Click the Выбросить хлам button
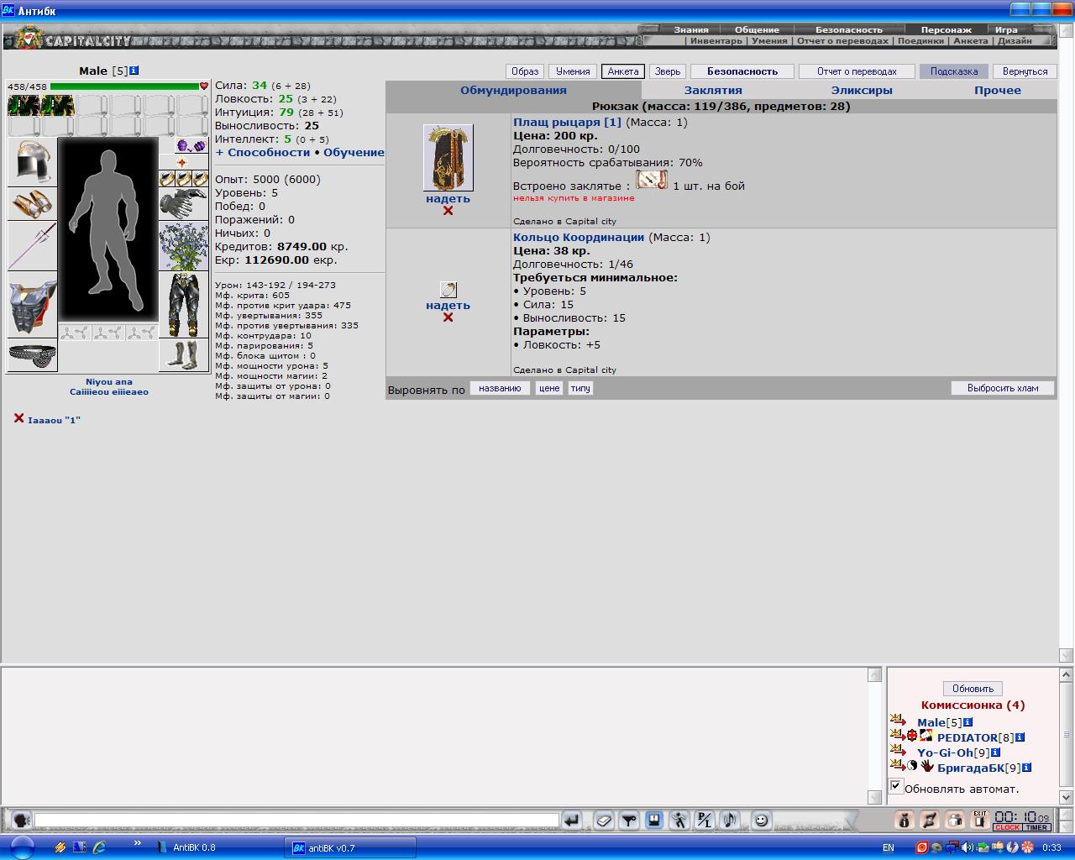 click(x=1003, y=388)
